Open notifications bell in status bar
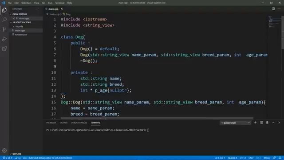 [280, 158]
